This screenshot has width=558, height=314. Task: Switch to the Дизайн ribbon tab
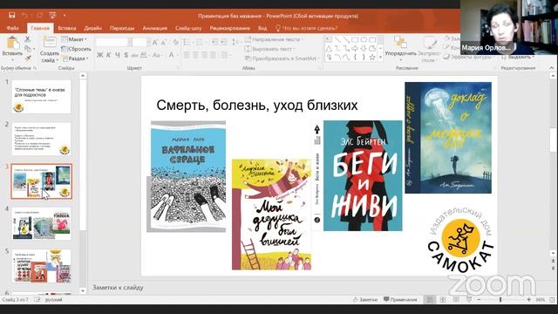click(93, 28)
